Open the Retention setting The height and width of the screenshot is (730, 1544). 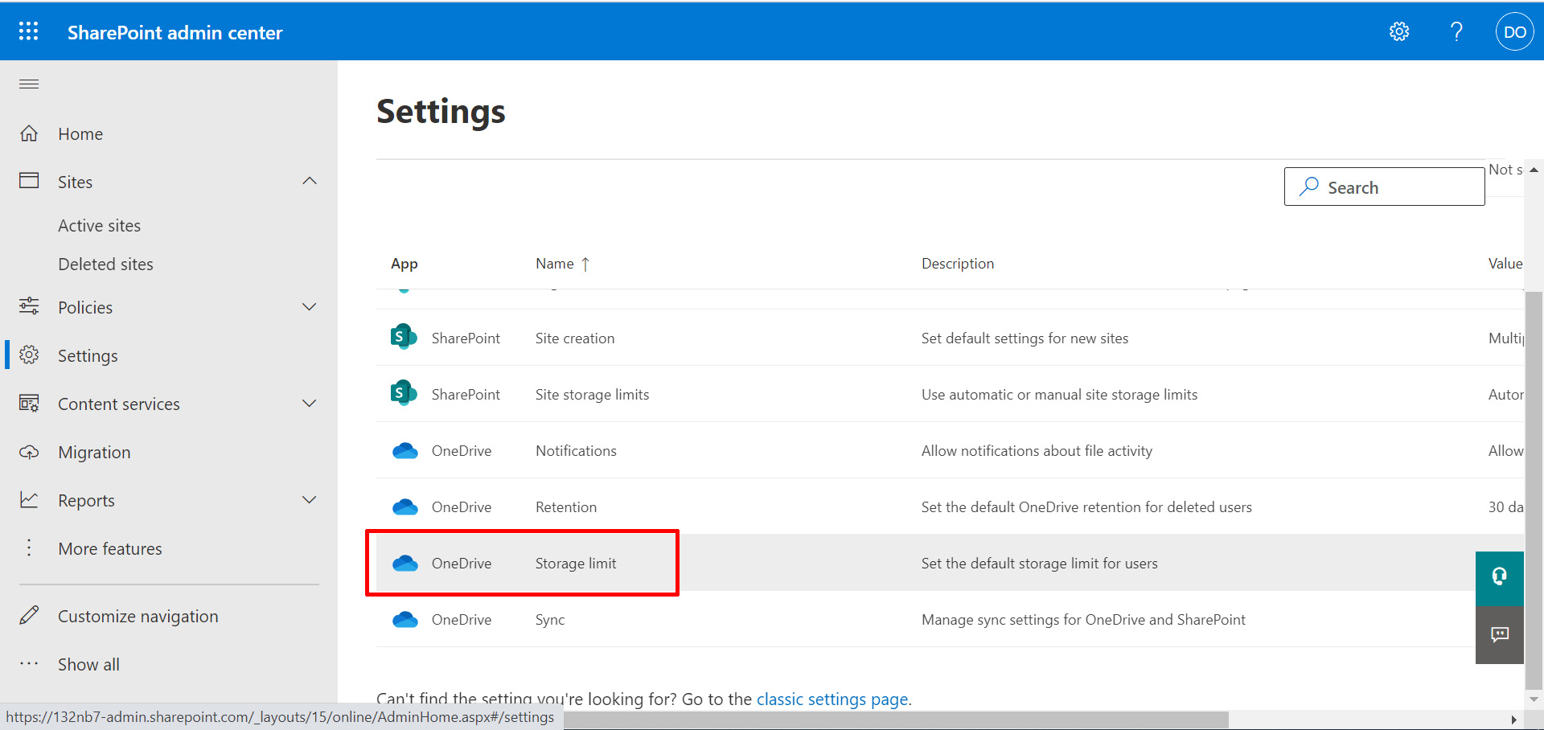tap(566, 507)
